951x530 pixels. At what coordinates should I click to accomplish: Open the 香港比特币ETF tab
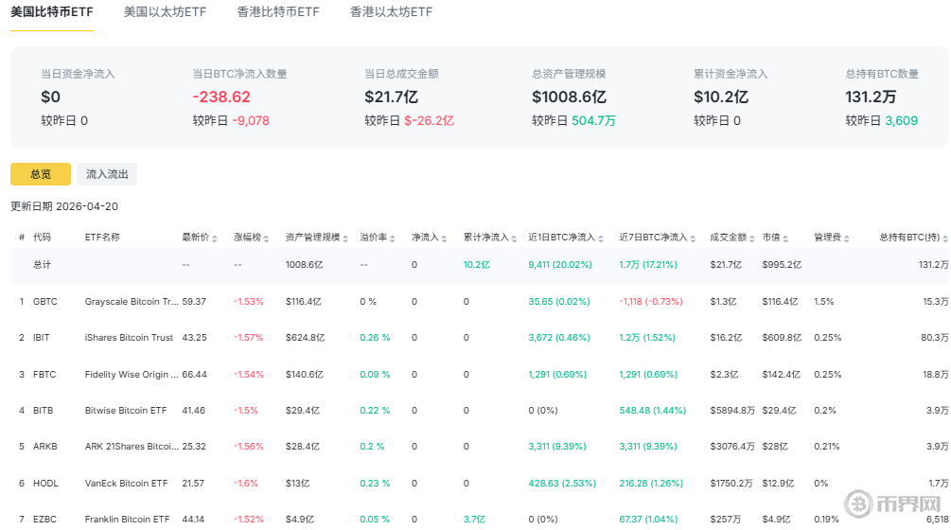point(278,12)
